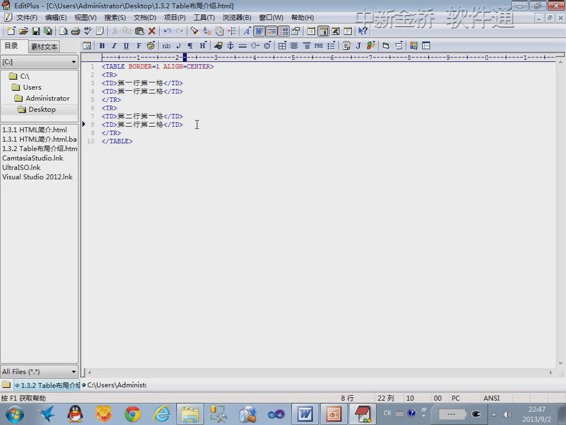Switch to 1.3.2 Table布局介绍 document tab
This screenshot has height=425, width=566.
coord(48,385)
